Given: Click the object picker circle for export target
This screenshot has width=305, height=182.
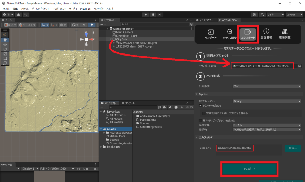Looking at the screenshot, I should 299,66.
